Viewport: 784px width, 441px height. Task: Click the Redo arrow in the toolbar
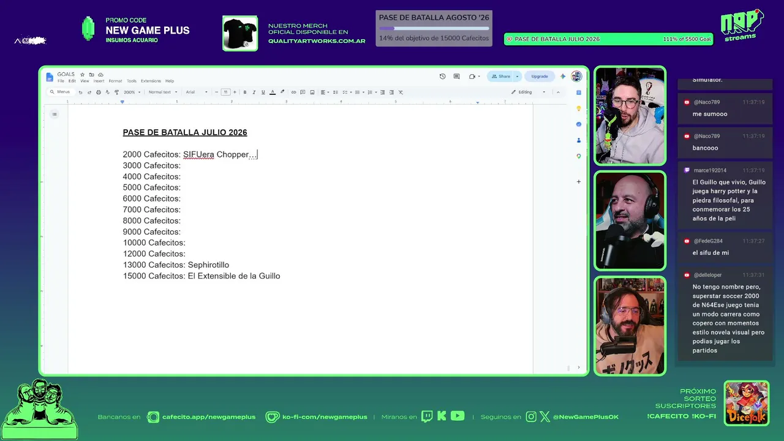pyautogui.click(x=89, y=92)
